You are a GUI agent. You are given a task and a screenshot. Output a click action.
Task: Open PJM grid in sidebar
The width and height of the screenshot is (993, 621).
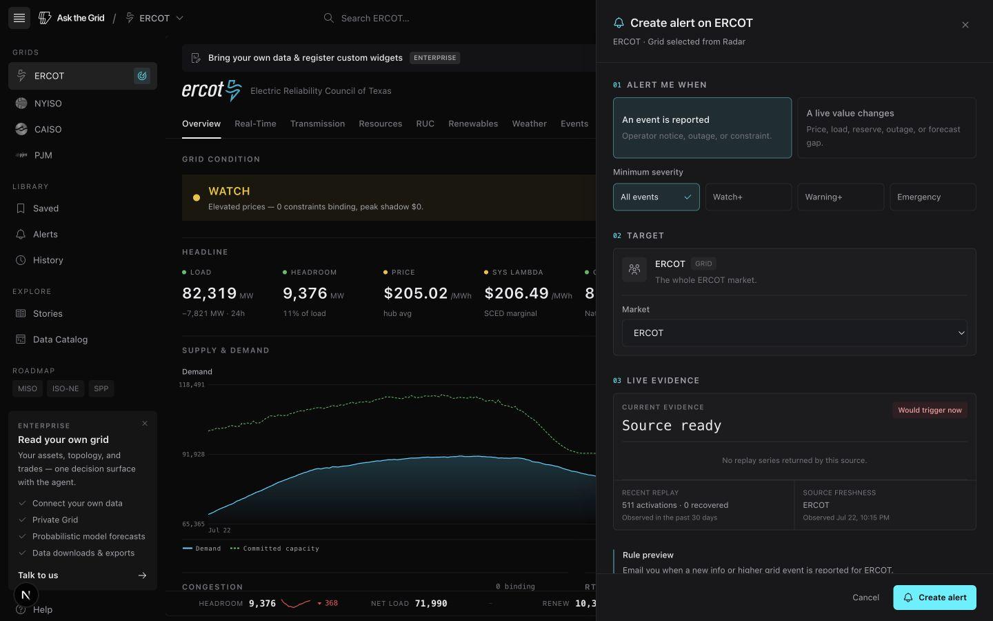83,155
